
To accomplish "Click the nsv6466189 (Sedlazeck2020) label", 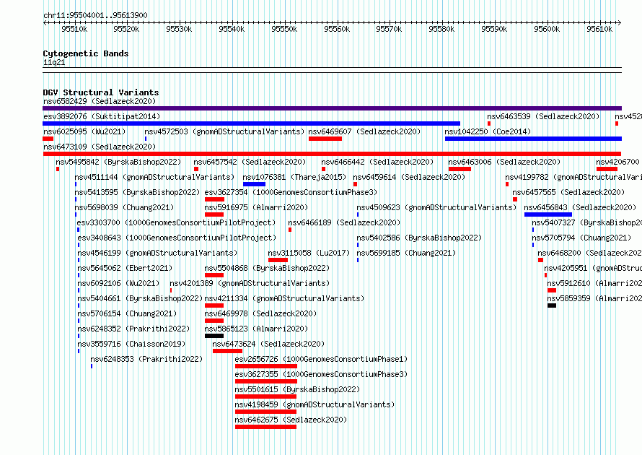I will tap(344, 222).
